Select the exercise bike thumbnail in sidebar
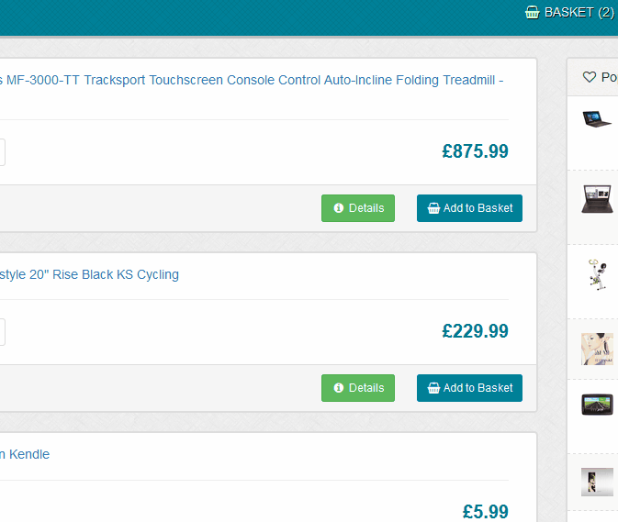The height and width of the screenshot is (522, 618). pos(598,275)
